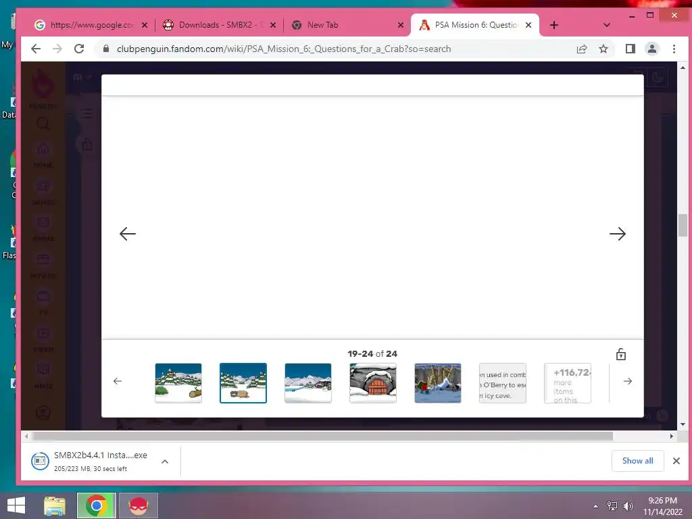This screenshot has height=519, width=692.
Task: Click the address bar URL
Action: coord(284,49)
